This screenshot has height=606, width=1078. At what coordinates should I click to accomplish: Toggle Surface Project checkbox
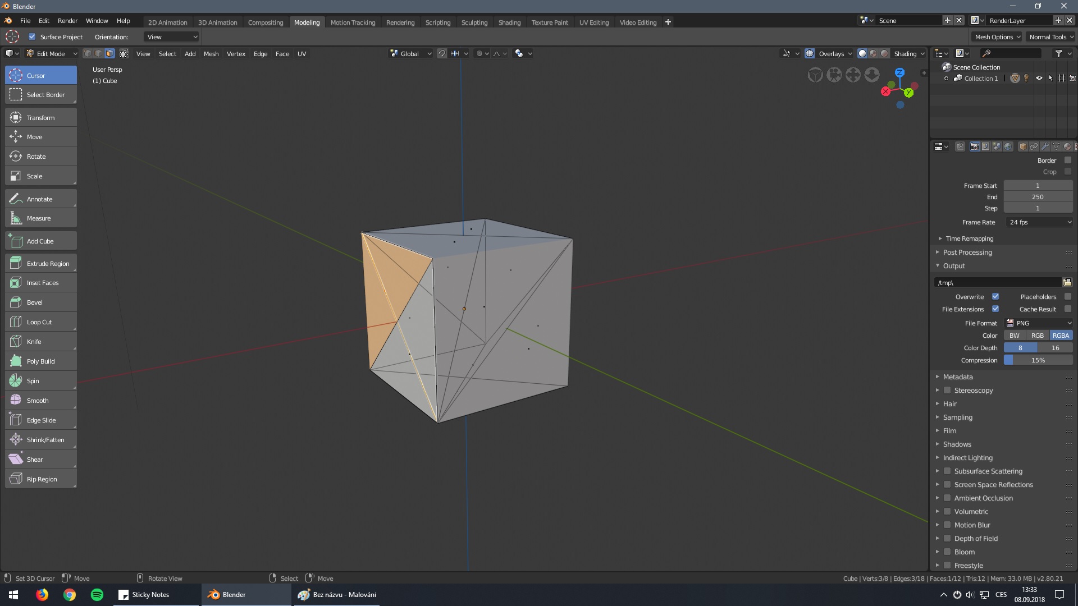coord(32,37)
